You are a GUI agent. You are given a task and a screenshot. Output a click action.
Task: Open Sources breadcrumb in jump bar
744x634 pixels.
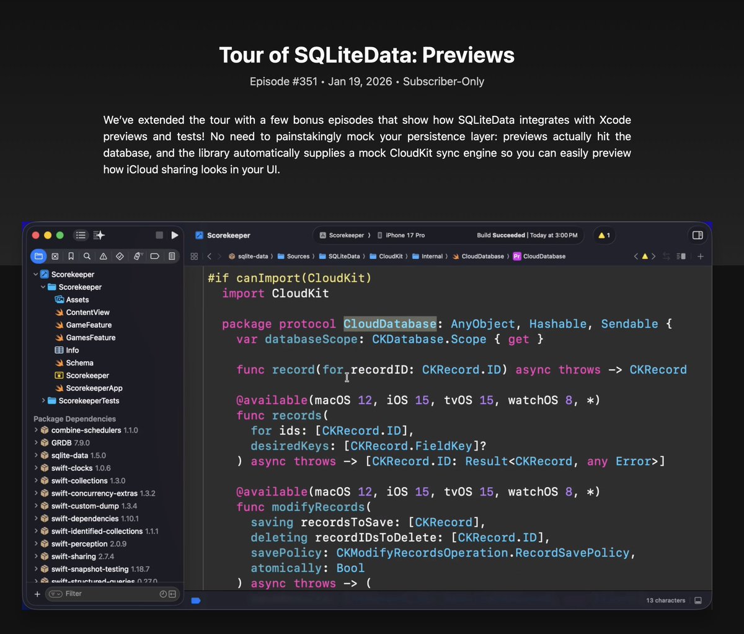[x=293, y=256]
